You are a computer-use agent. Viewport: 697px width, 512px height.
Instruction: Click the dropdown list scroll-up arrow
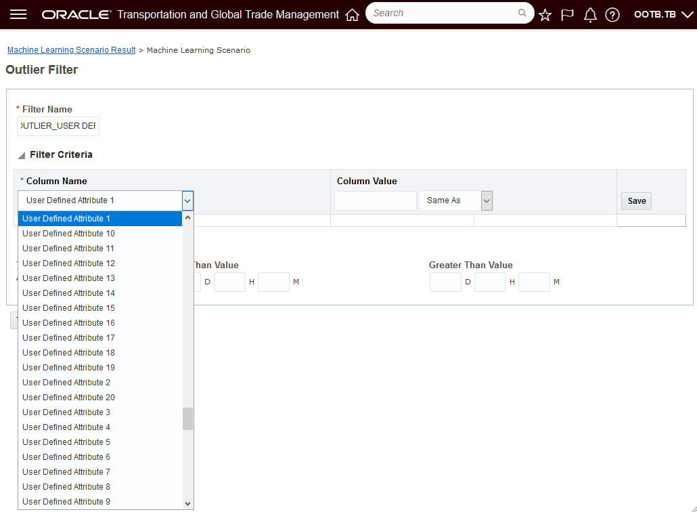(187, 217)
